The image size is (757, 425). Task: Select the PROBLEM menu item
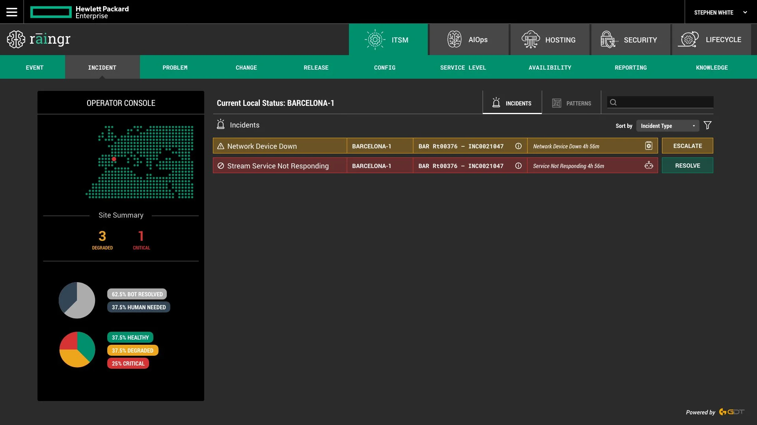click(x=175, y=68)
